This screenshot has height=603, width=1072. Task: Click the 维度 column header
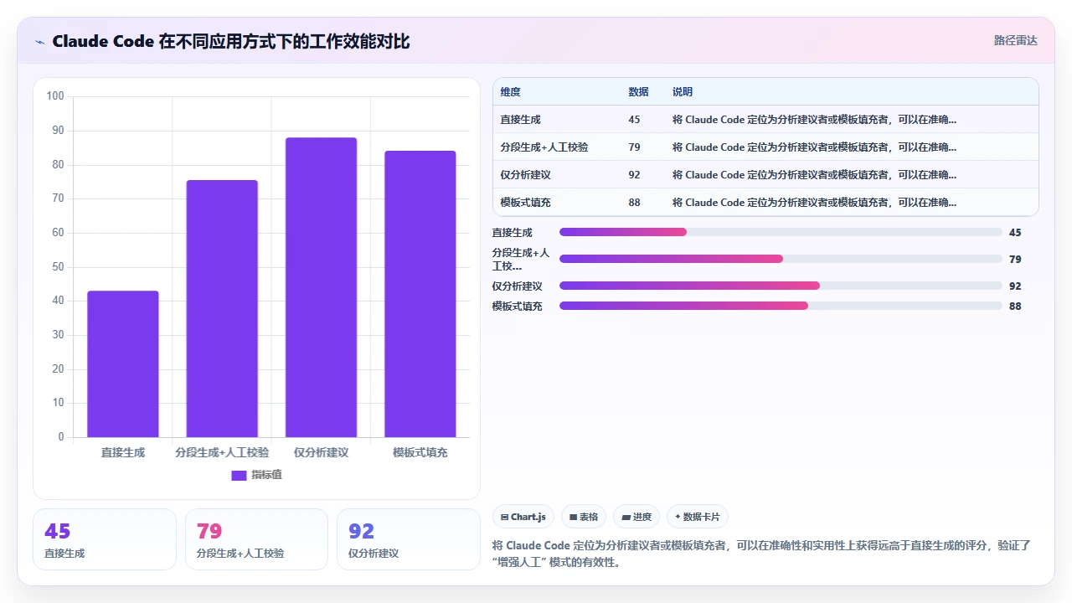point(510,92)
